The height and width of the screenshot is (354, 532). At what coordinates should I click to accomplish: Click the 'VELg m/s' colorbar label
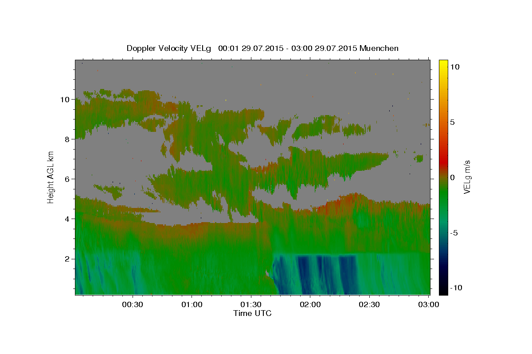467,177
